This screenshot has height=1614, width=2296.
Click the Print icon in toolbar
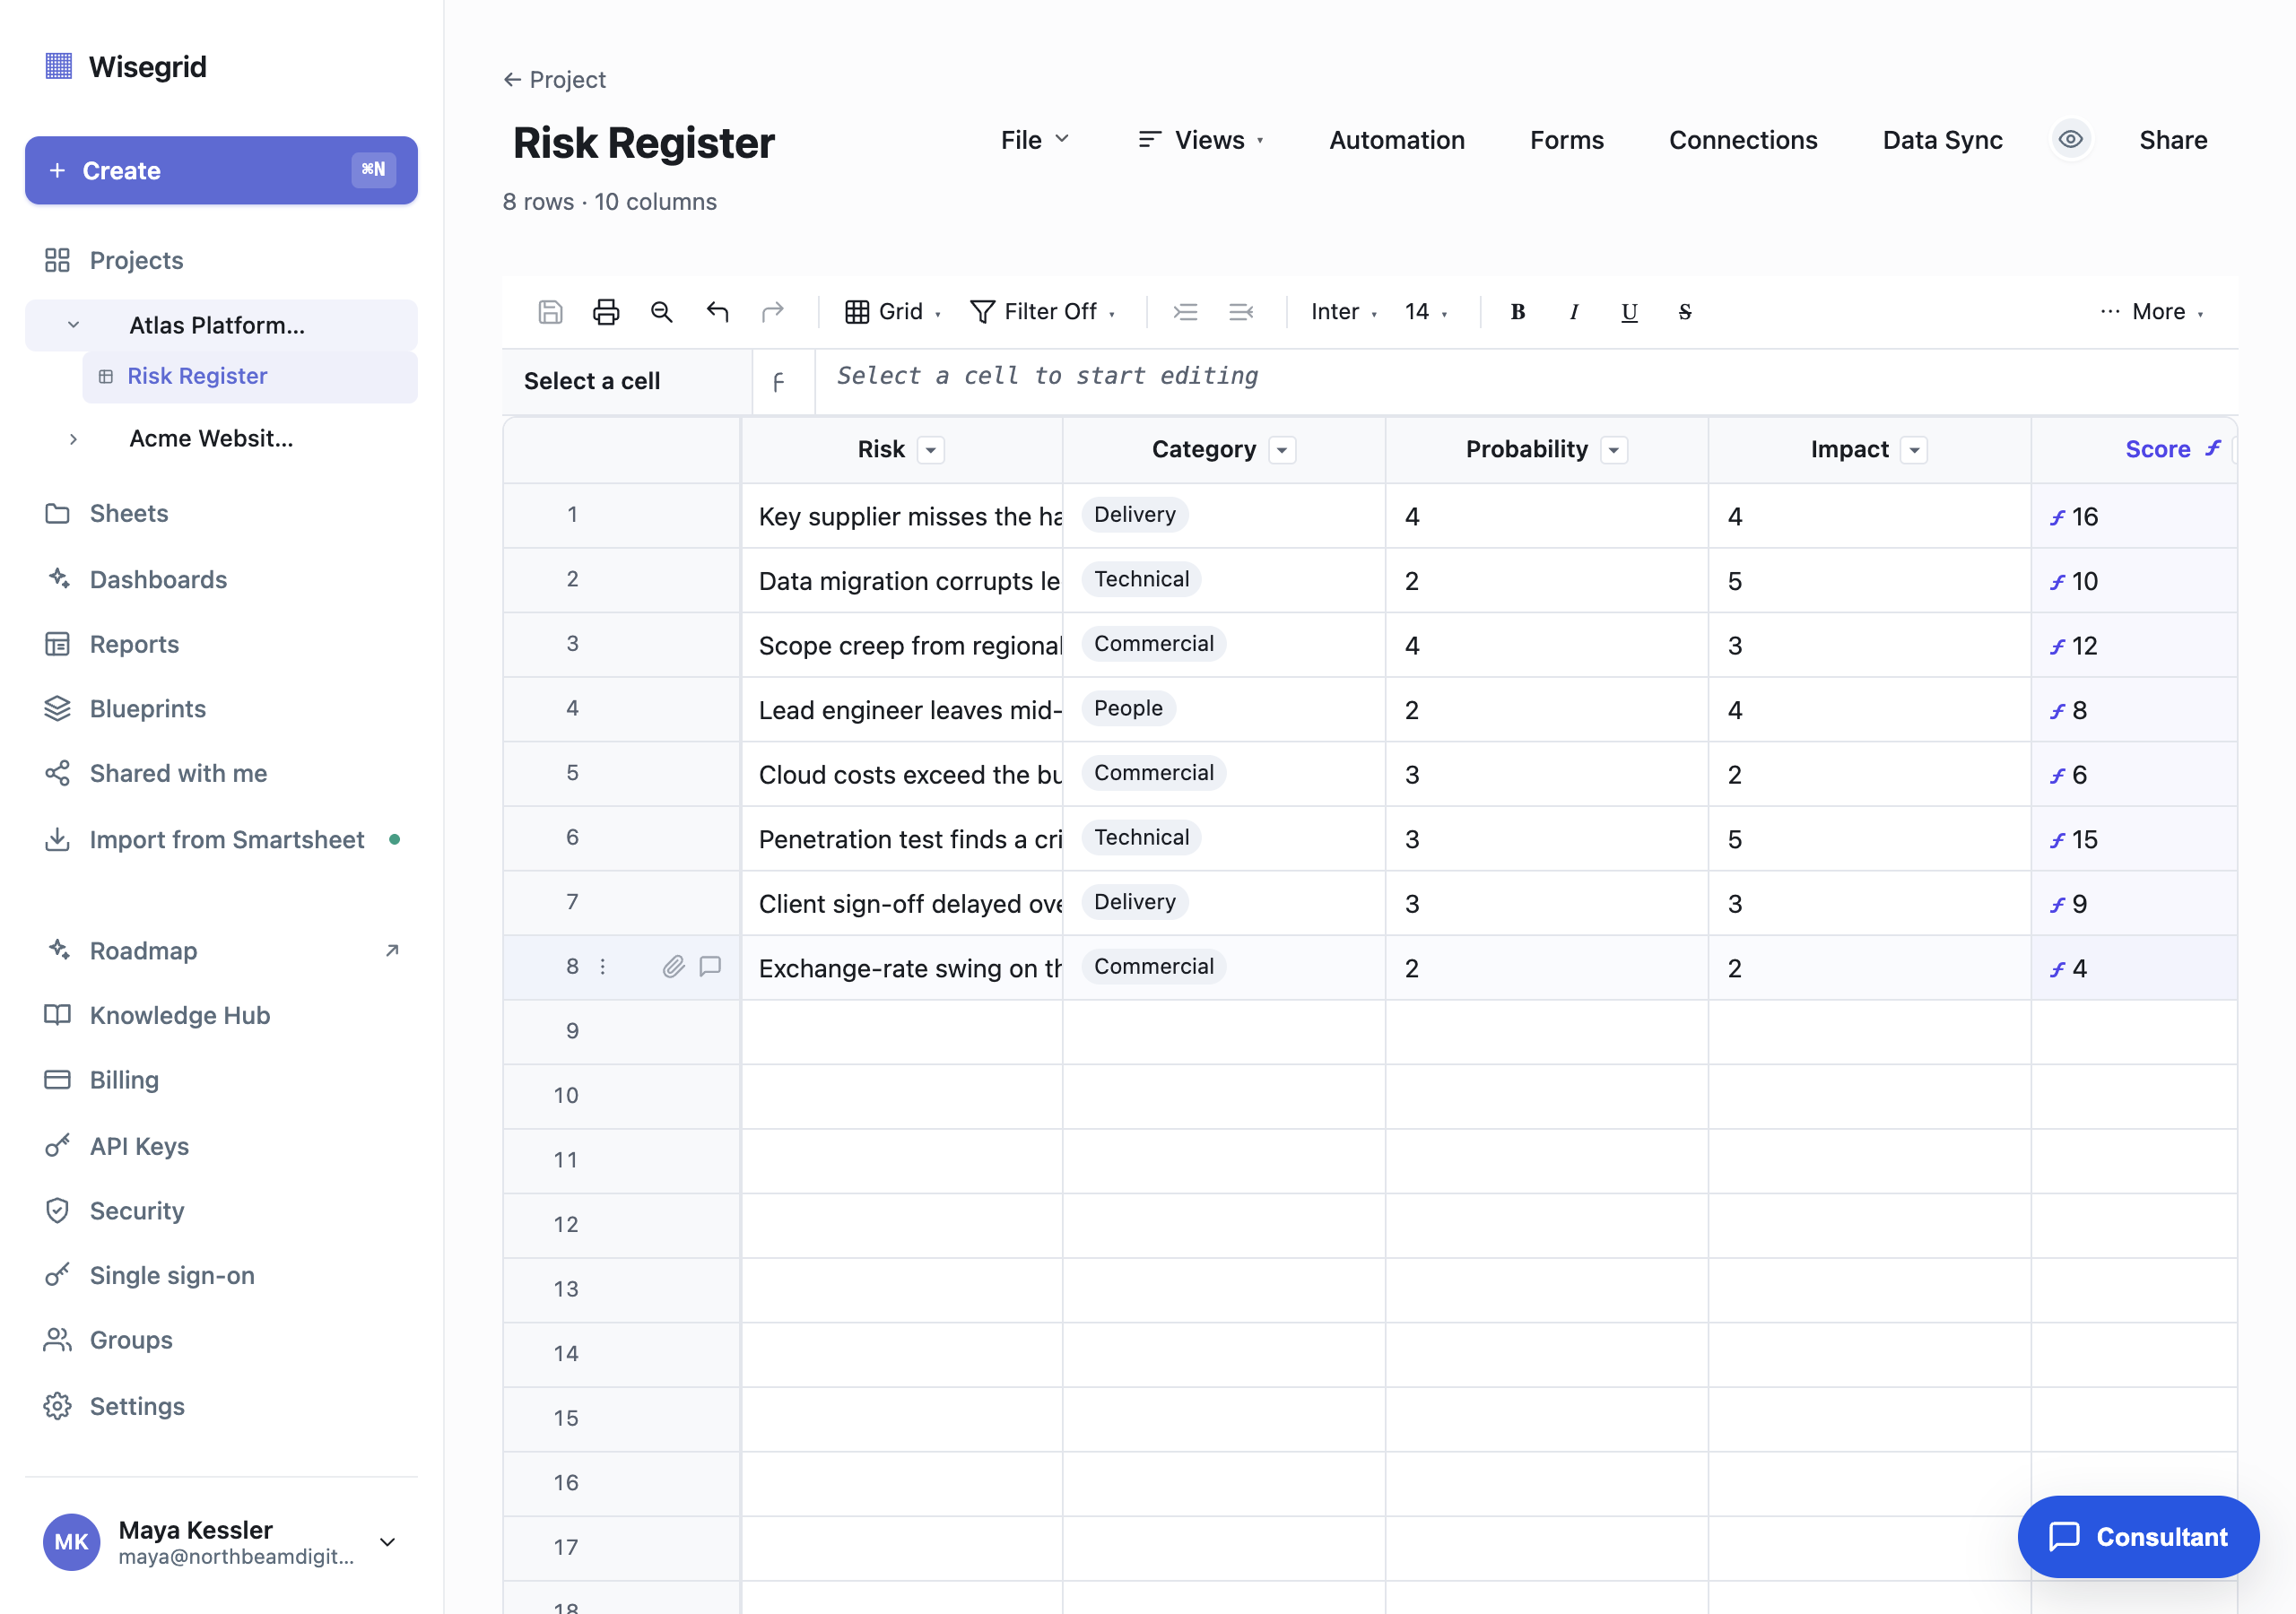(606, 312)
